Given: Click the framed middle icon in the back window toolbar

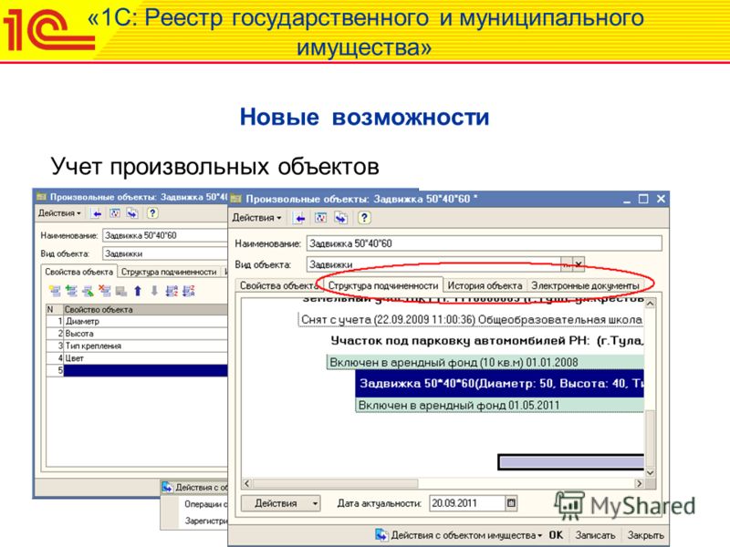Looking at the screenshot, I should [x=115, y=213].
